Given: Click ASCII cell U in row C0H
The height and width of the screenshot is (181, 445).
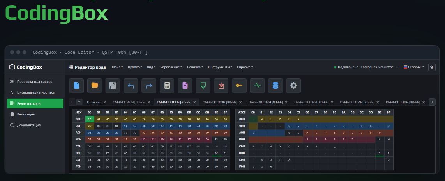Looking at the screenshot, I should click(x=253, y=146).
